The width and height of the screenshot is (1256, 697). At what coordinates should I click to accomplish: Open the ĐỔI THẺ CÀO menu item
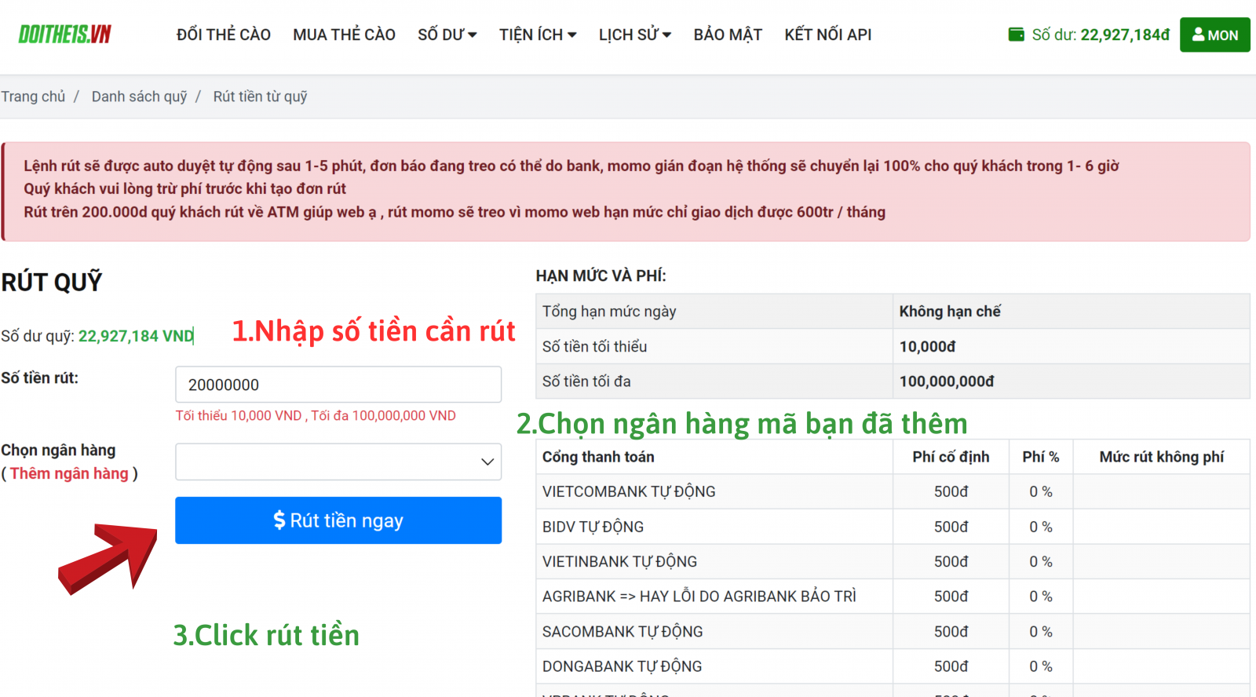point(223,35)
